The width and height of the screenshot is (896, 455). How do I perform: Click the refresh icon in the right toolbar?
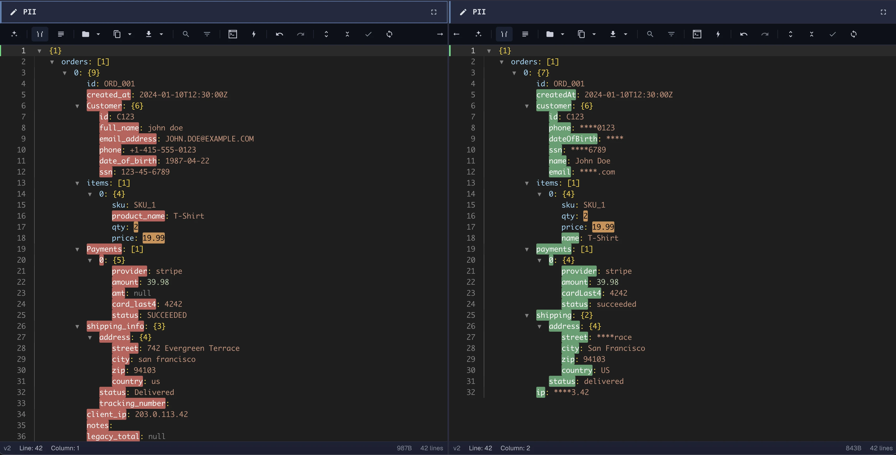pos(854,34)
